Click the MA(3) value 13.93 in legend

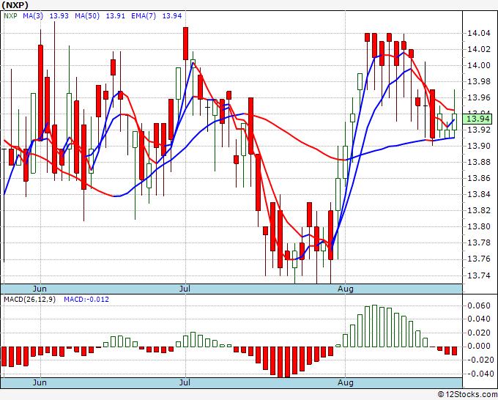(x=59, y=15)
